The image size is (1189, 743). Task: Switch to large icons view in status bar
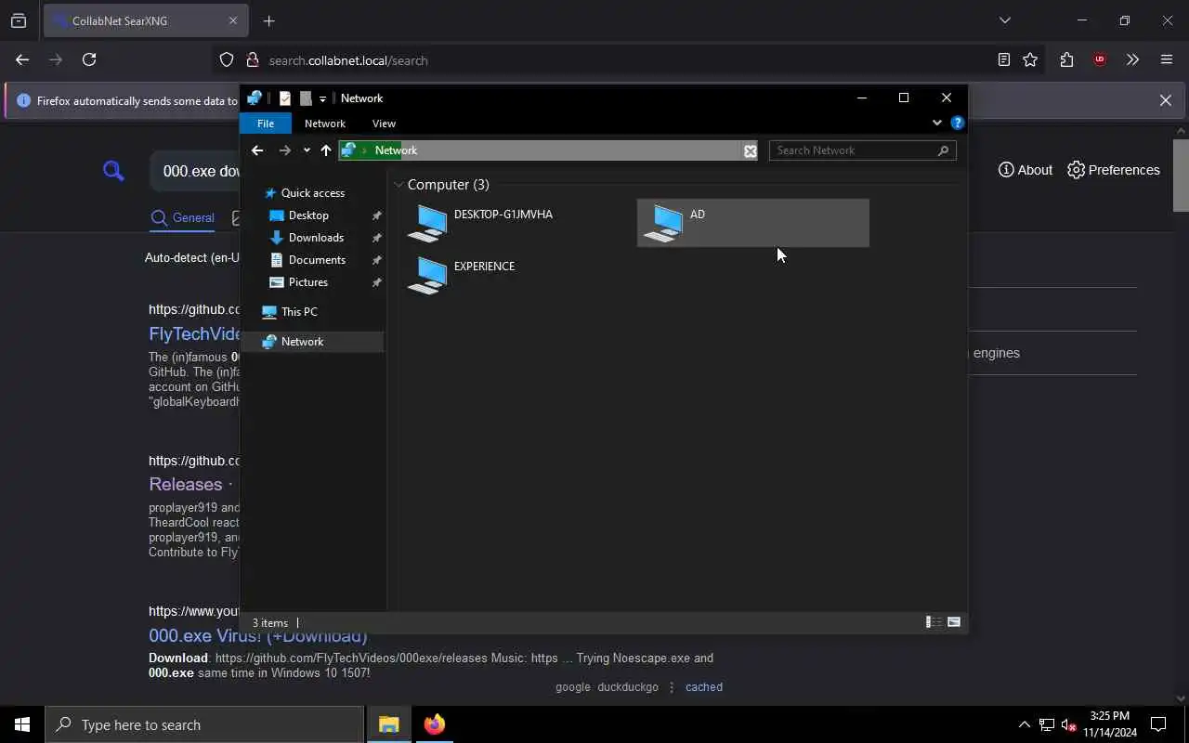point(954,622)
